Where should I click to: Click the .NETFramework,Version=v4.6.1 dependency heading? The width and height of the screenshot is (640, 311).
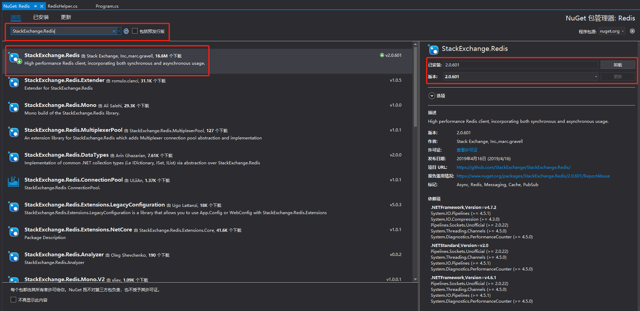coord(463,278)
